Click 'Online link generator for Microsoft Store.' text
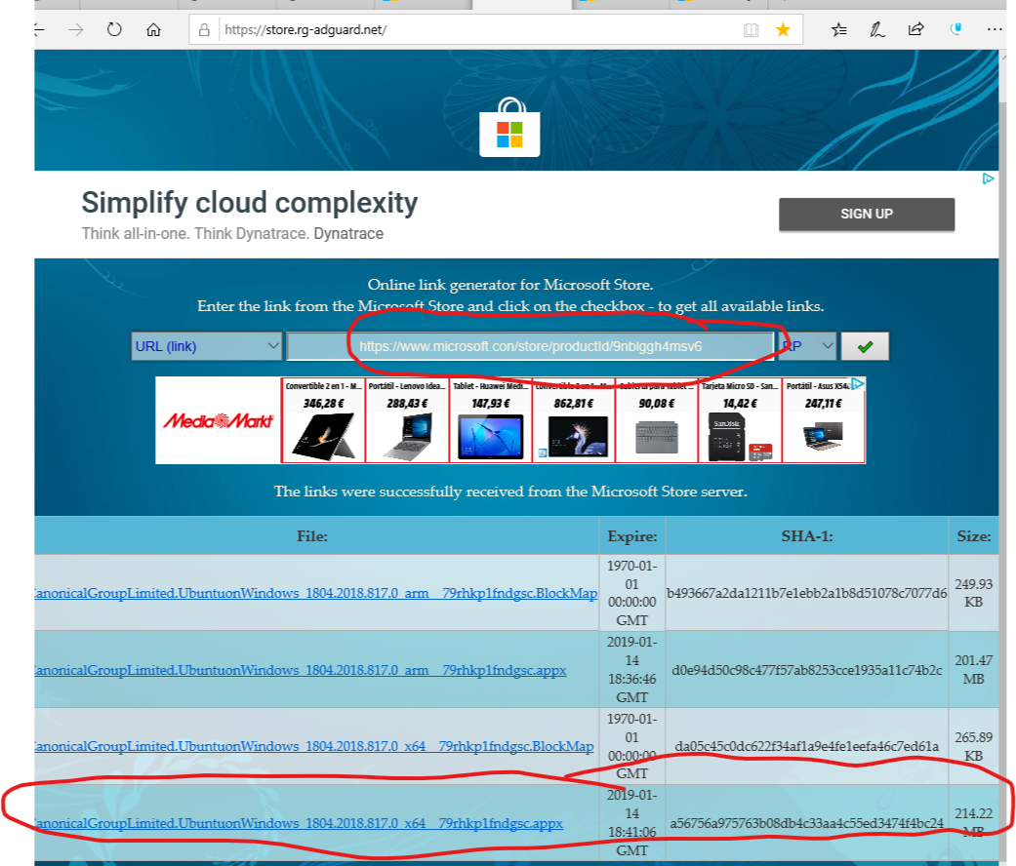Screen dimensions: 1016x866 (x=510, y=285)
